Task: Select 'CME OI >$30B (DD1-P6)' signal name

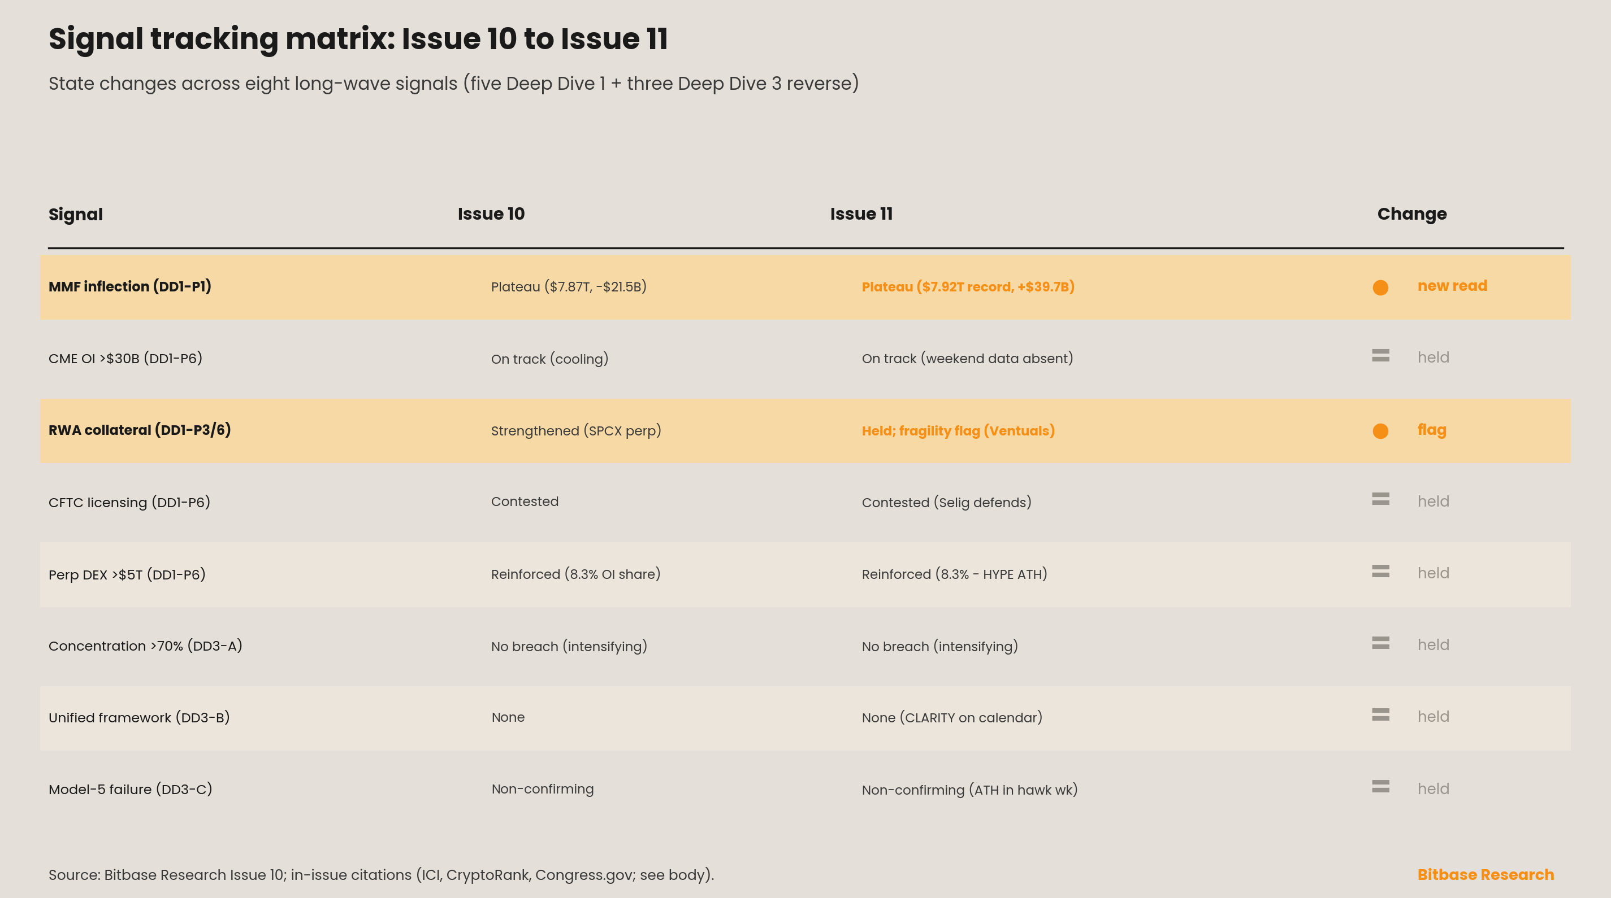Action: coord(125,358)
